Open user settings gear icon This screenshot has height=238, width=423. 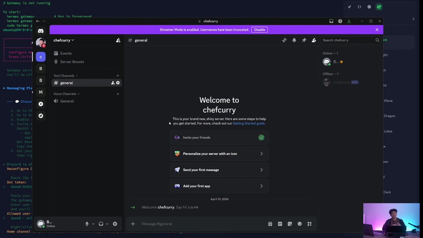click(x=115, y=224)
